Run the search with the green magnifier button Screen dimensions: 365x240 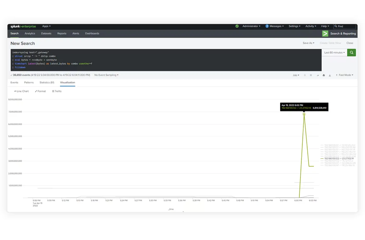pyautogui.click(x=351, y=53)
